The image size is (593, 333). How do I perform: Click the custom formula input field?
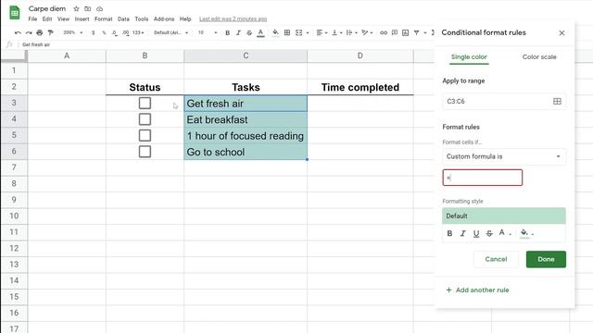(483, 178)
